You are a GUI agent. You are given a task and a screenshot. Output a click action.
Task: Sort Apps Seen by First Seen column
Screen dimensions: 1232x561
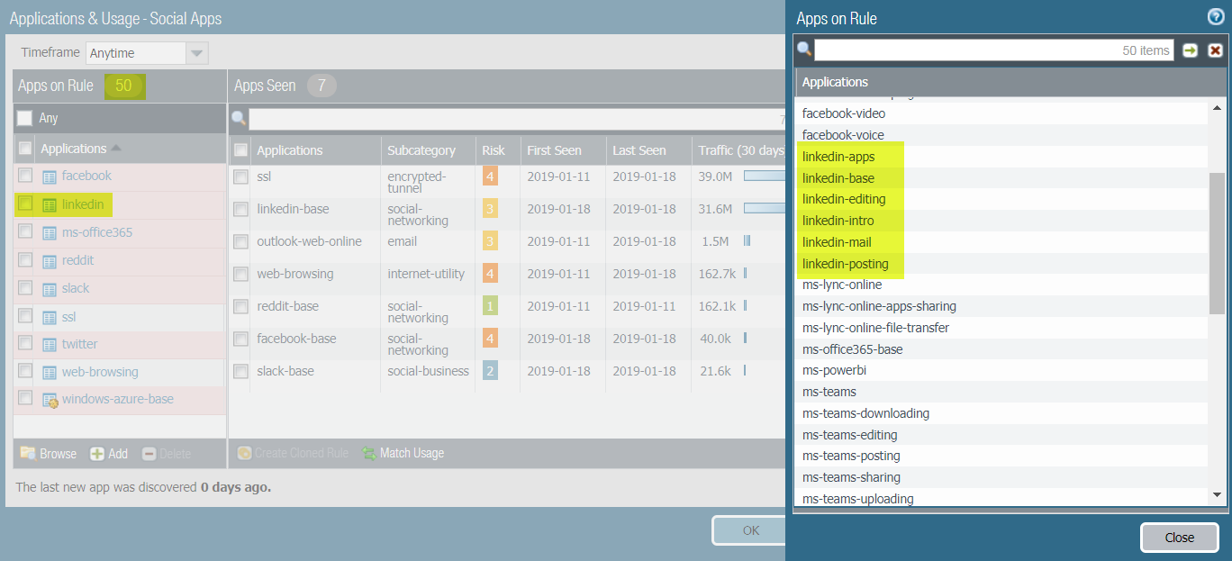pos(563,150)
